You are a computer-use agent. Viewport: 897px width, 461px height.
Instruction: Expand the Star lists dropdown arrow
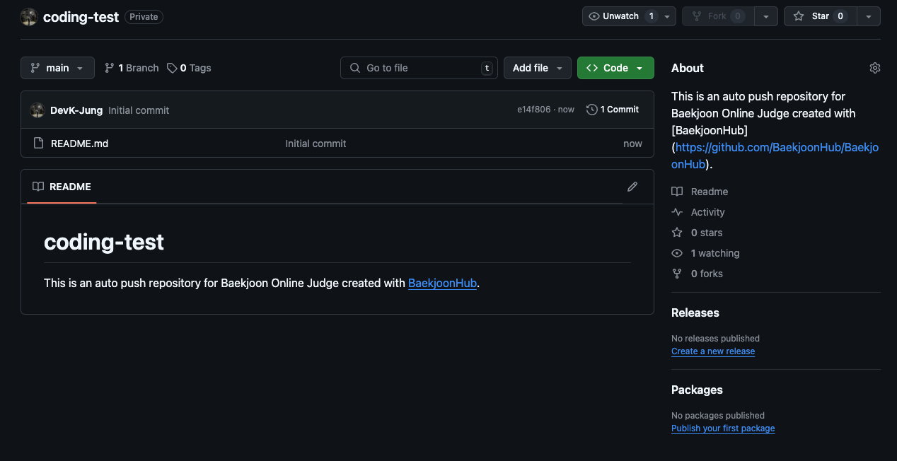868,16
